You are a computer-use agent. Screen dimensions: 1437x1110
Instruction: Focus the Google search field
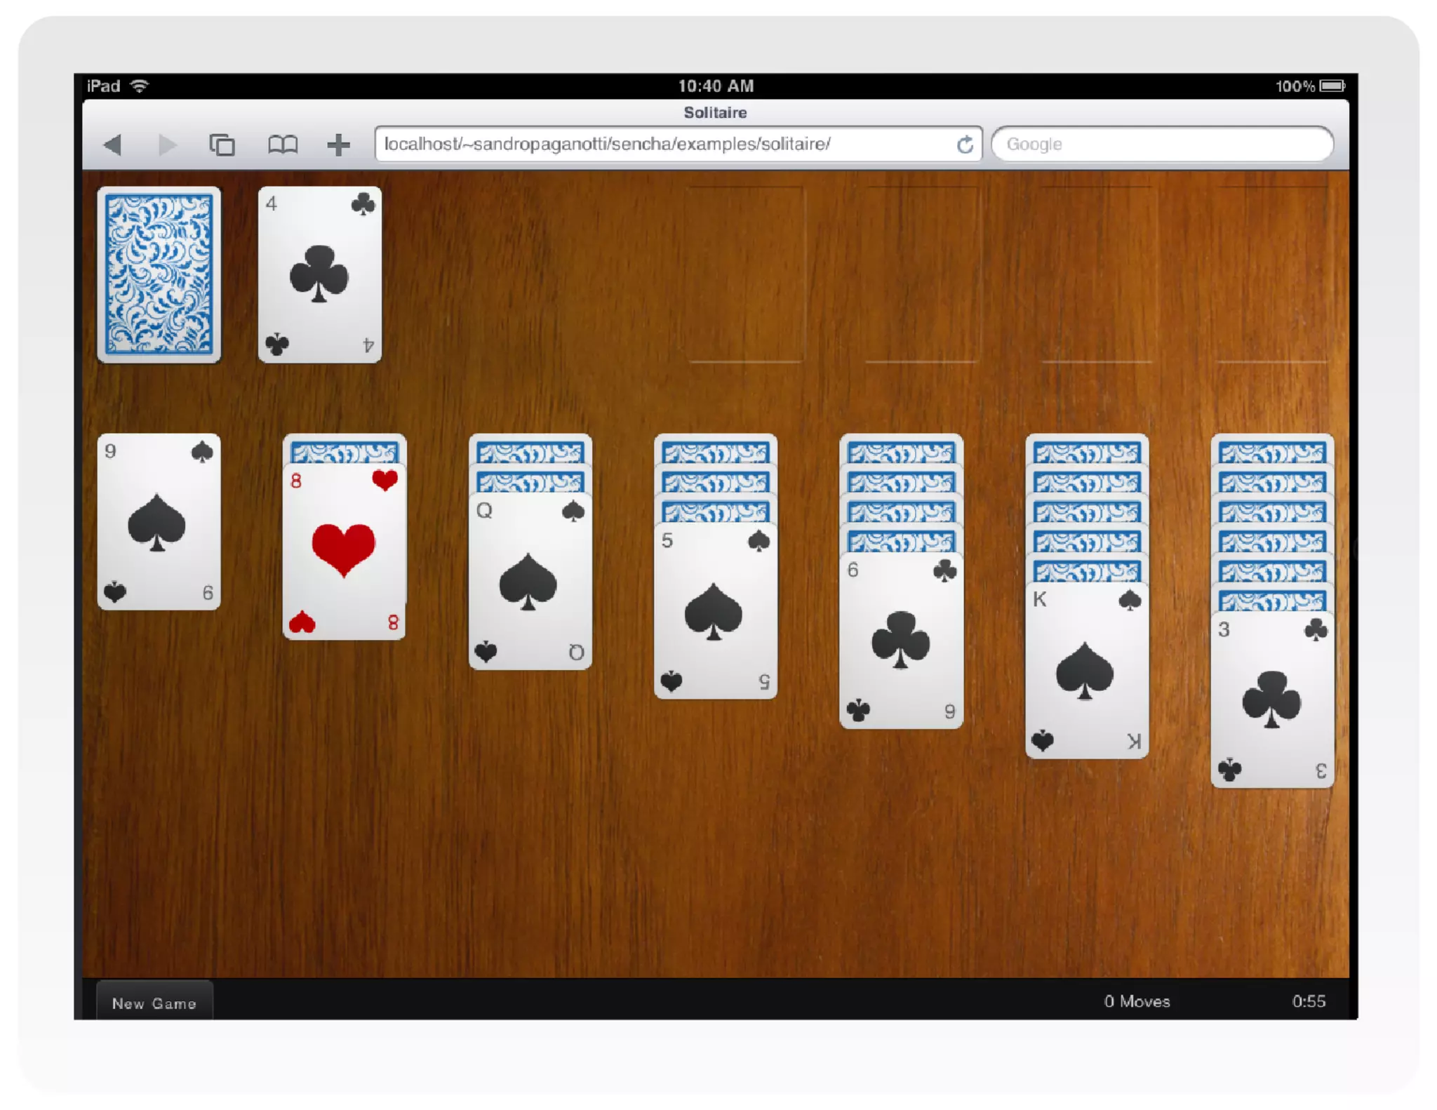click(x=1161, y=145)
